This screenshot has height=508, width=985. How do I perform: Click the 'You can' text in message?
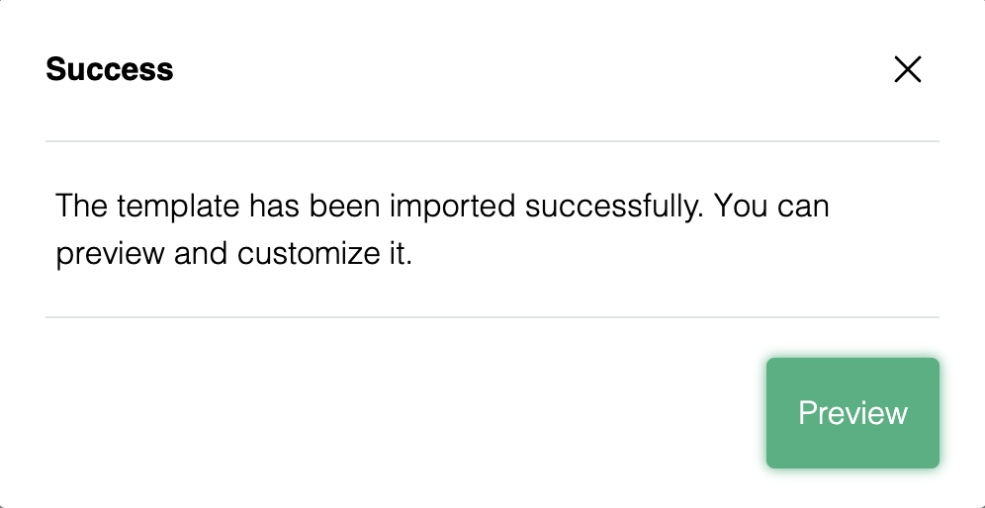pyautogui.click(x=771, y=206)
